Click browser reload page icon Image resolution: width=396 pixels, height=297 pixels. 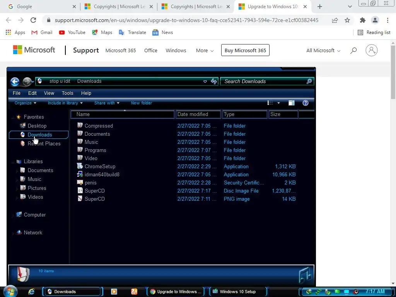point(33,20)
